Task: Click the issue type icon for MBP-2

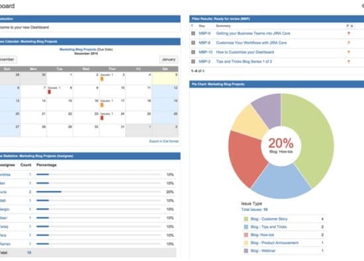Action: [x=193, y=61]
